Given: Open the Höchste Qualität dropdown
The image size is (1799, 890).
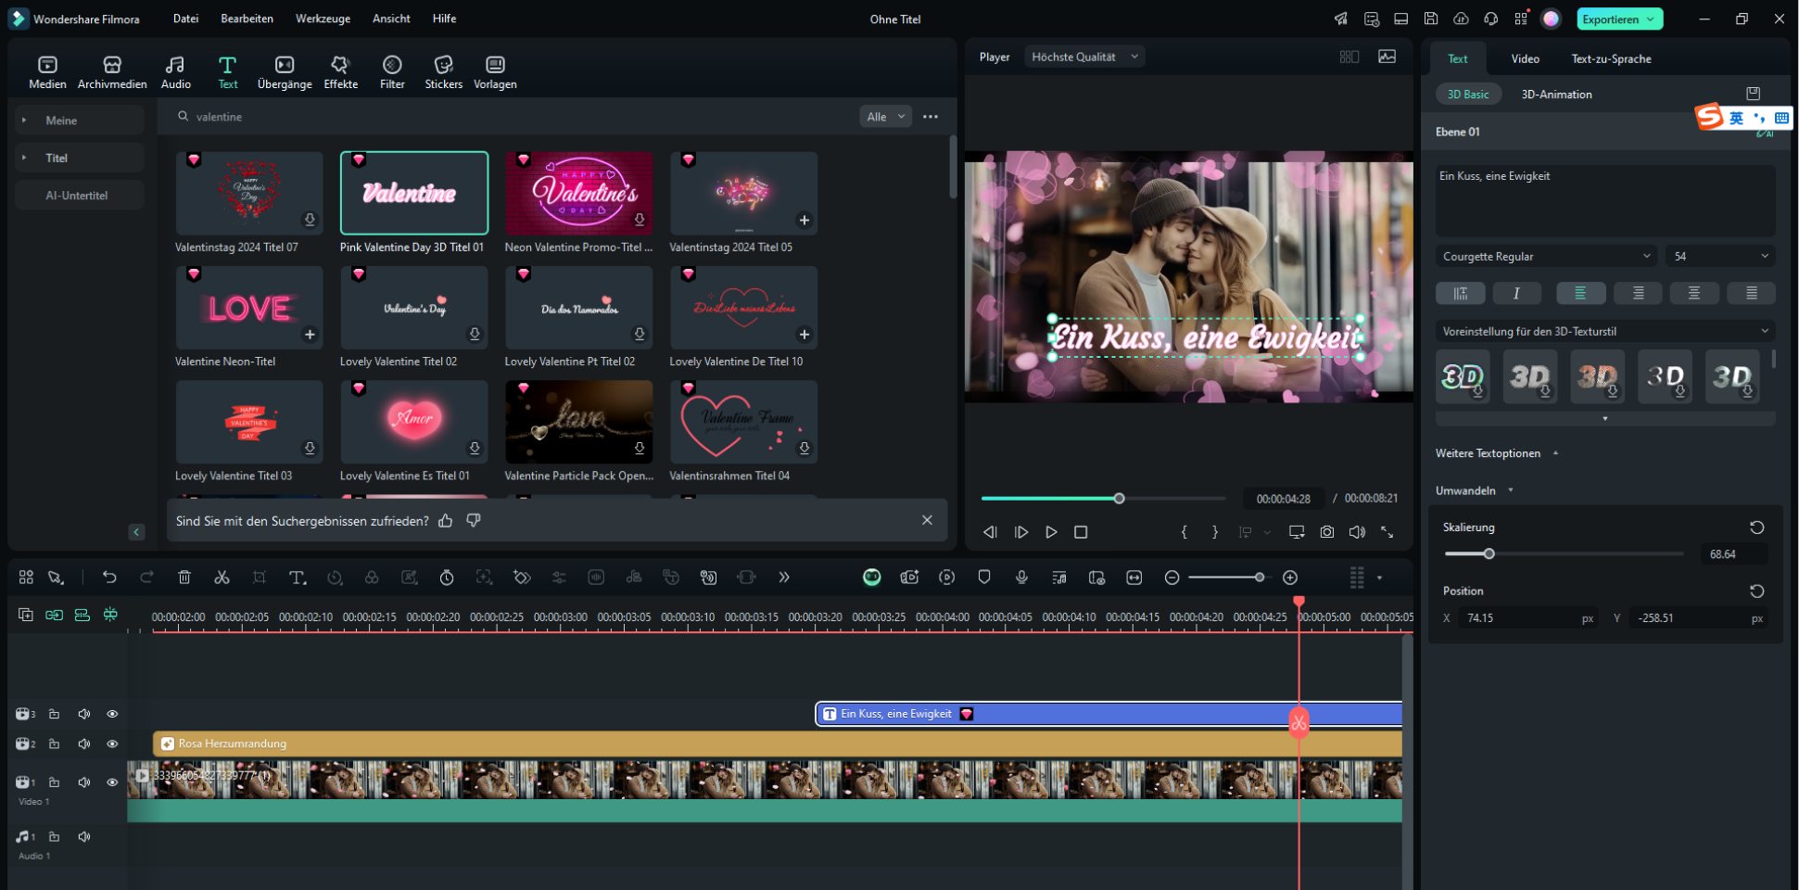Looking at the screenshot, I should (x=1084, y=57).
